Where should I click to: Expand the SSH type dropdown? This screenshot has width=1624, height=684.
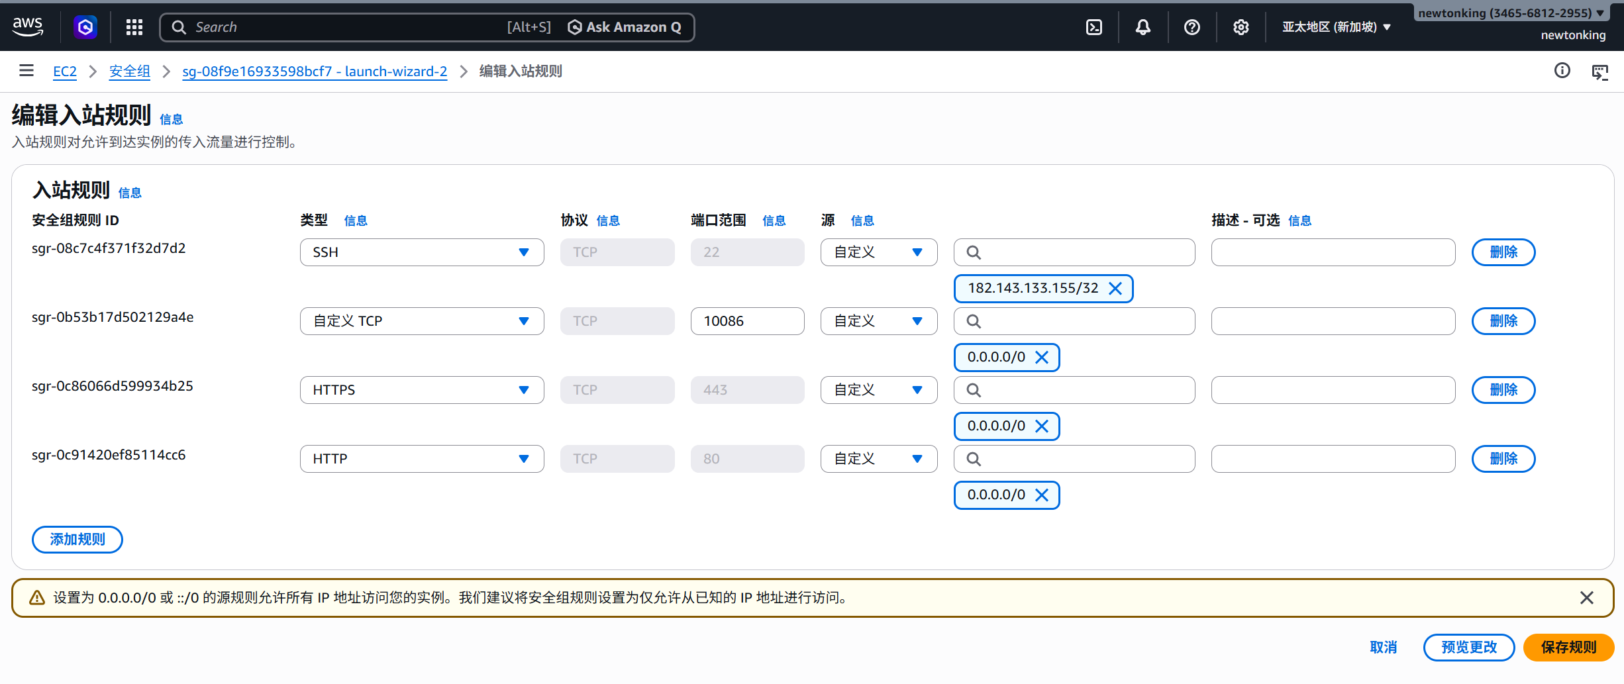pos(421,252)
